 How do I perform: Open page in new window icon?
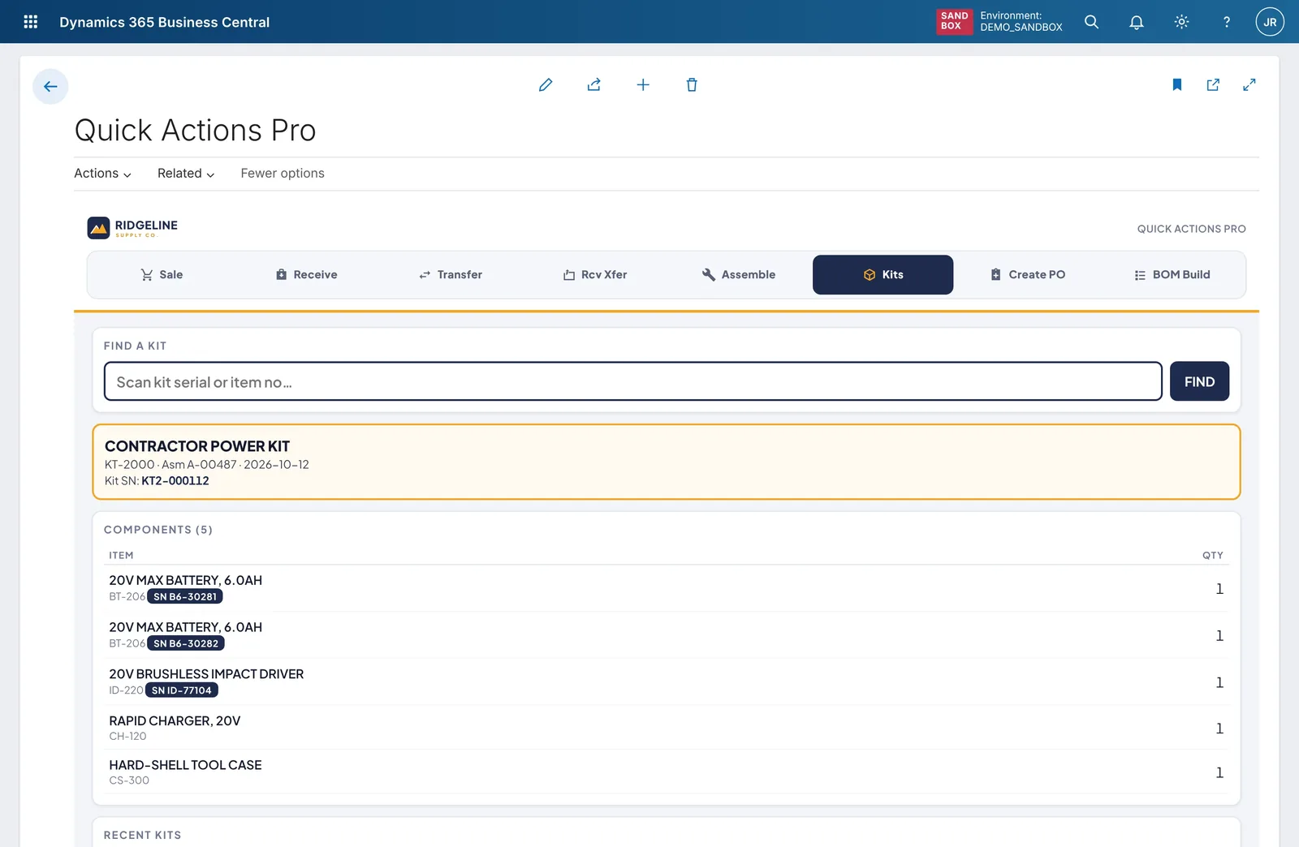tap(1213, 84)
